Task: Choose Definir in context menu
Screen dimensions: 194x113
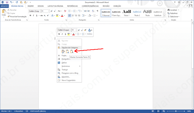Action: coord(69,63)
